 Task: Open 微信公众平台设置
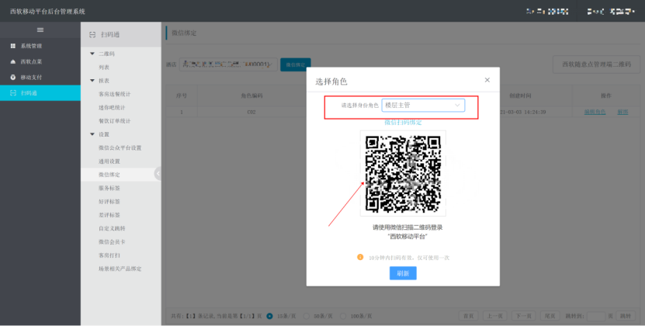coord(120,147)
